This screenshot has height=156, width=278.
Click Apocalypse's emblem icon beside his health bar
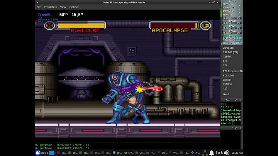pyautogui.click(x=205, y=26)
